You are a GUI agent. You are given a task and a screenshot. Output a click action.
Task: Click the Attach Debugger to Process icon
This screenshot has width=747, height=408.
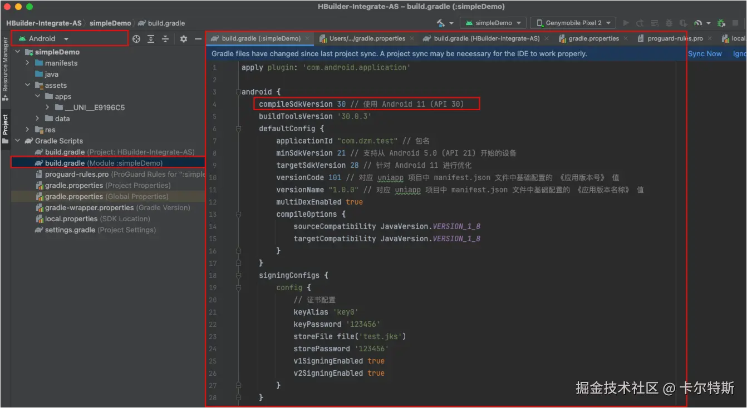tap(721, 23)
